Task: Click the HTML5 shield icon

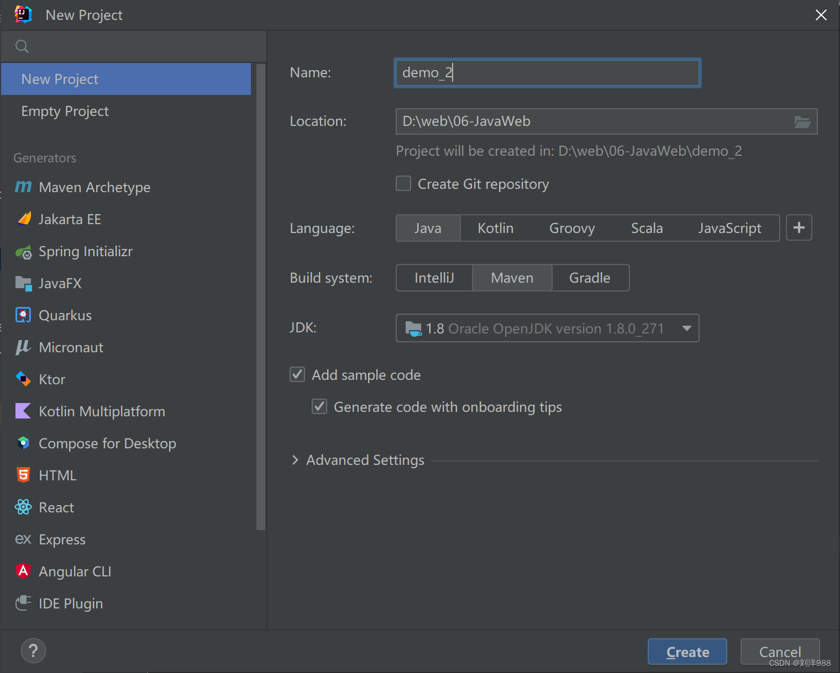Action: (x=23, y=475)
